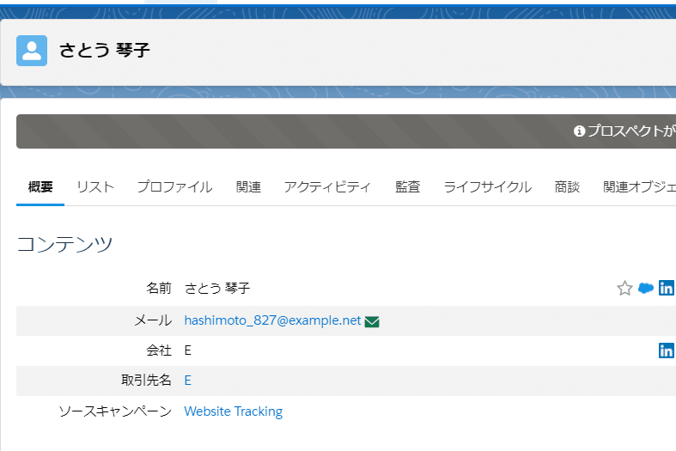Click the メール field label

153,320
